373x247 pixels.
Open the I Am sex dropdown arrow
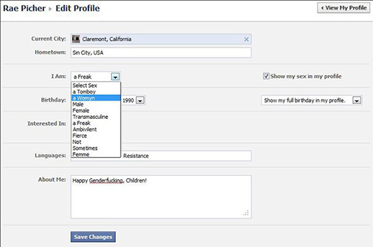[115, 77]
